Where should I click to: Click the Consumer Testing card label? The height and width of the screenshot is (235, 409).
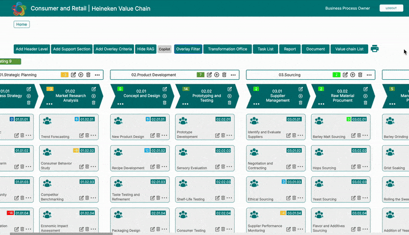point(191,230)
